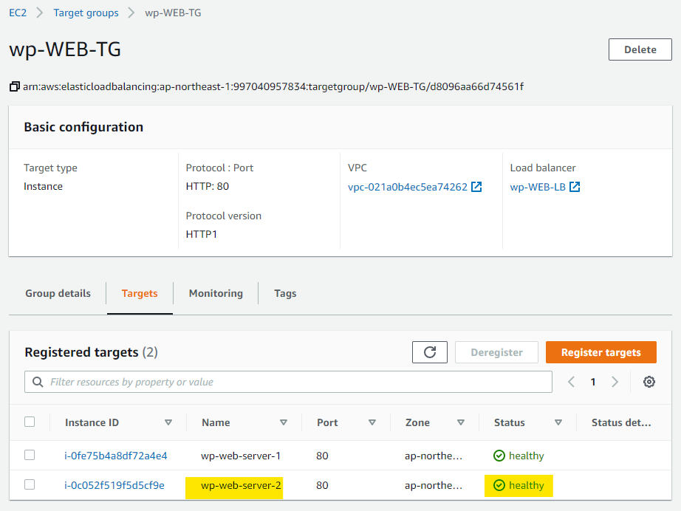The width and height of the screenshot is (681, 511).
Task: Select all registered targets checkbox
Action: 30,422
